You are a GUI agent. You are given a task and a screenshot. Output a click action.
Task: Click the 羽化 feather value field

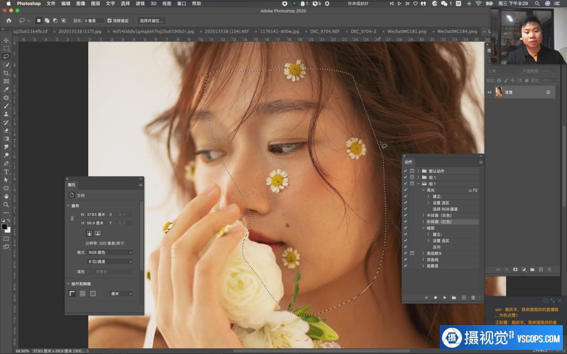[94, 20]
